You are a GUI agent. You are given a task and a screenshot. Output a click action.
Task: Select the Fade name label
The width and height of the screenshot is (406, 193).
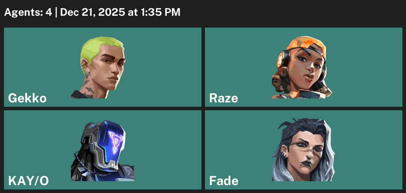pos(224,181)
